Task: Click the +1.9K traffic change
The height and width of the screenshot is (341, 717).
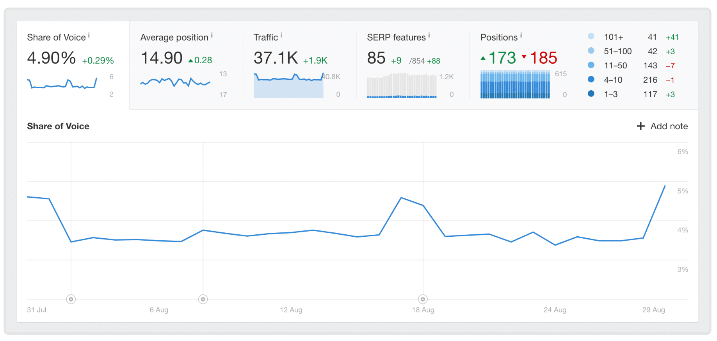Action: pyautogui.click(x=315, y=61)
